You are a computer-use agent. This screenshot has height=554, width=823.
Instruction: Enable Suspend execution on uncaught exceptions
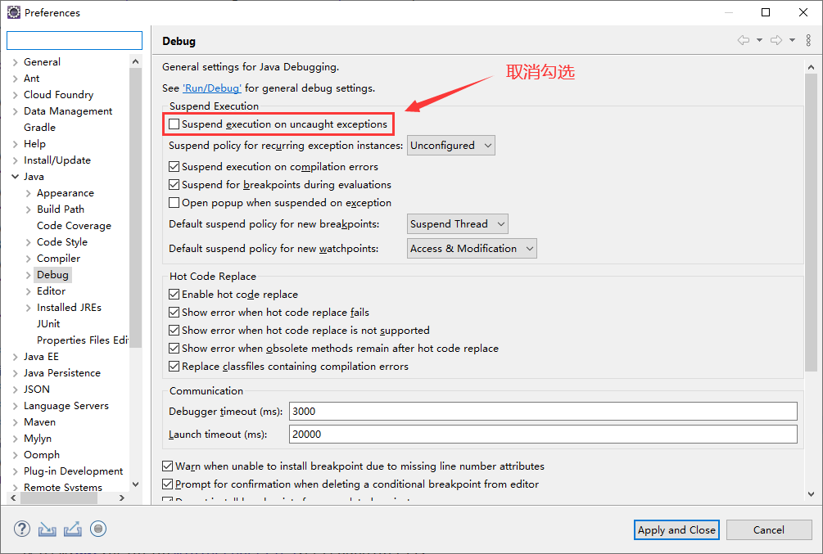click(174, 124)
